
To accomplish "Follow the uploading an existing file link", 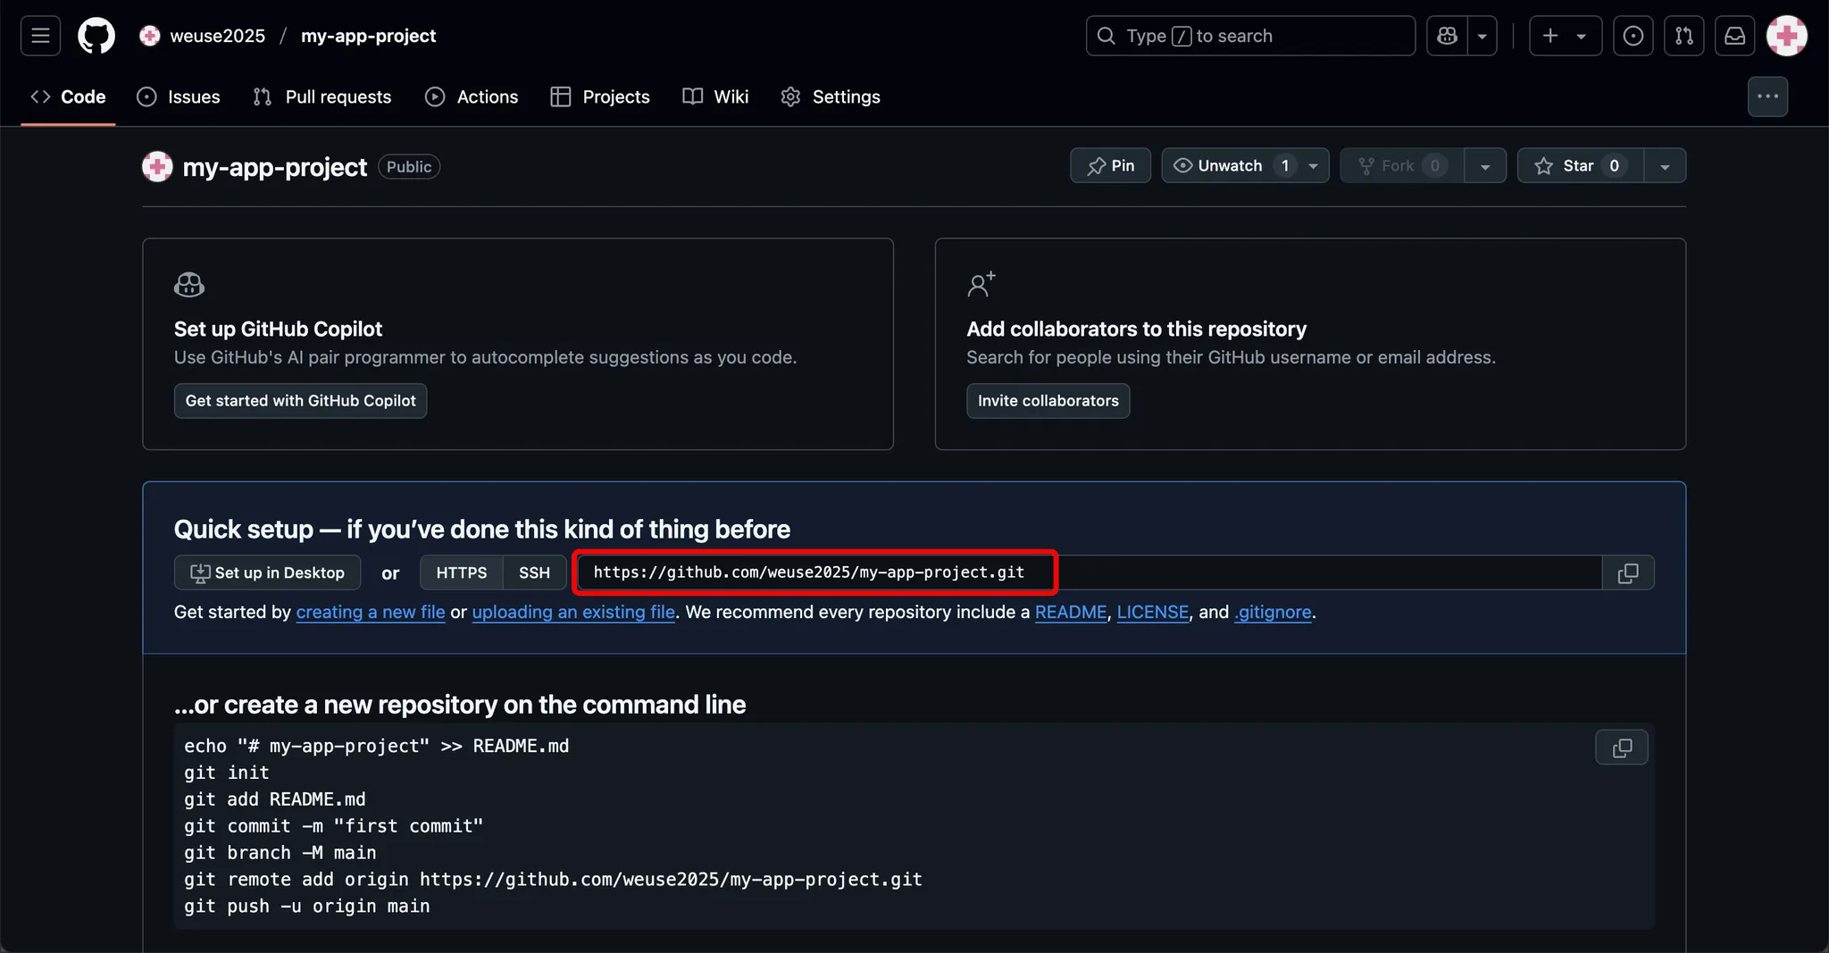I will pos(573,612).
